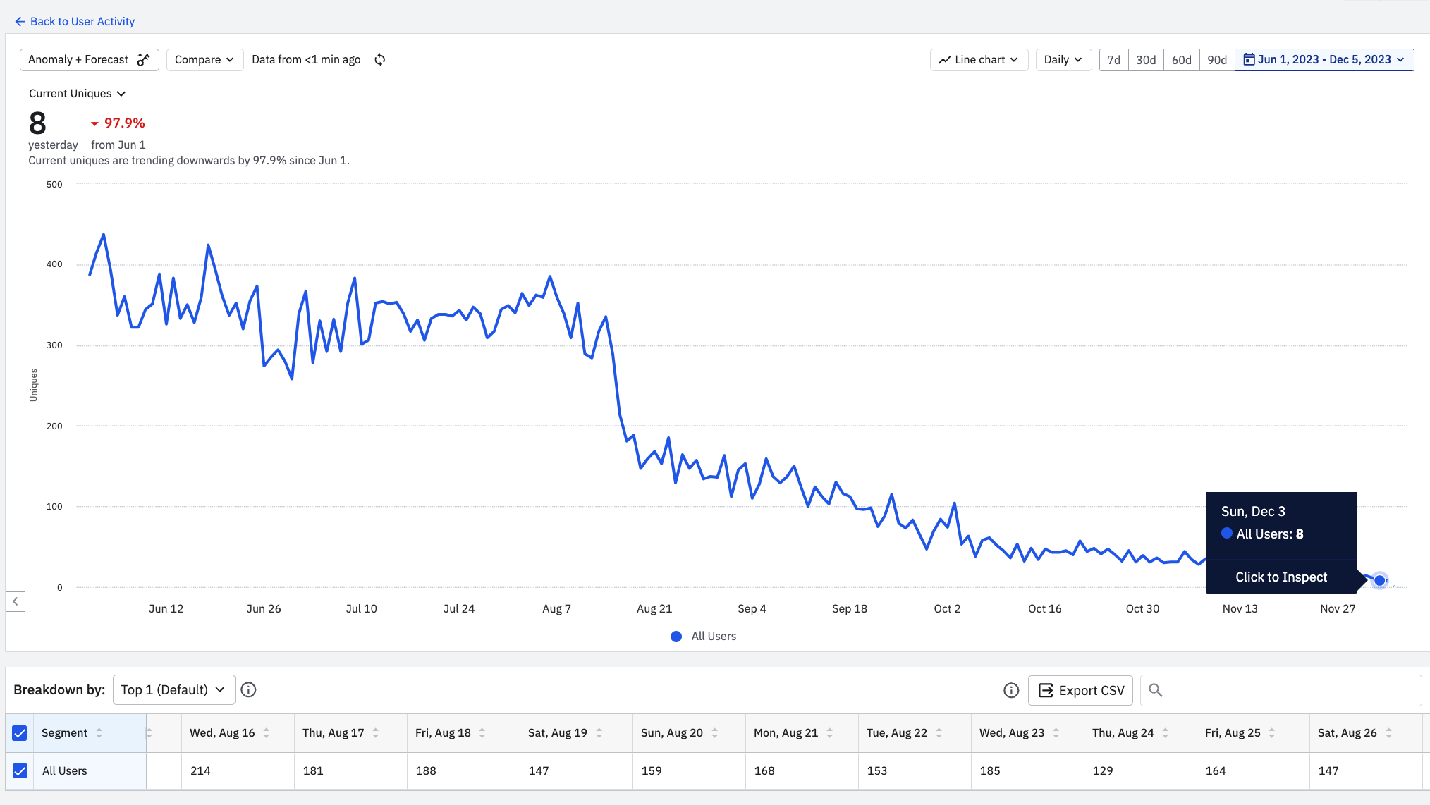Toggle the Segment header checkbox
Screen dimensions: 1430x805
20,733
